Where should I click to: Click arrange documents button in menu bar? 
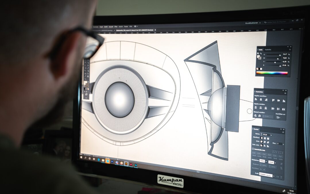(136, 26)
